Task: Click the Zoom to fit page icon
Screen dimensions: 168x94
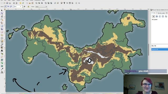Action: coord(42,3)
